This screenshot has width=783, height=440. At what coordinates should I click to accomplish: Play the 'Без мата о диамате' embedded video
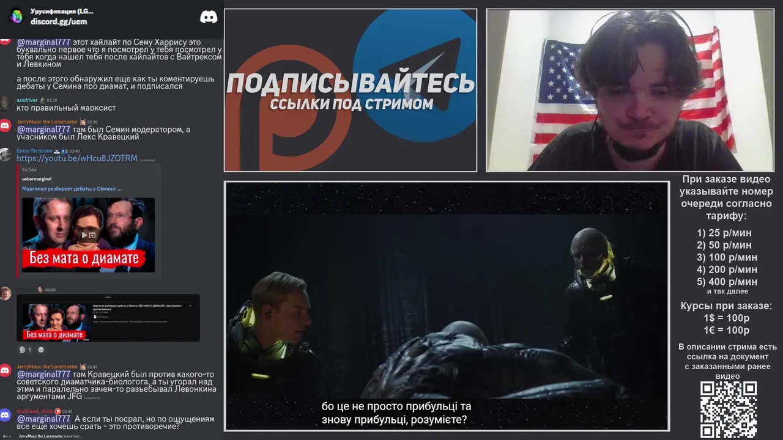coord(85,235)
